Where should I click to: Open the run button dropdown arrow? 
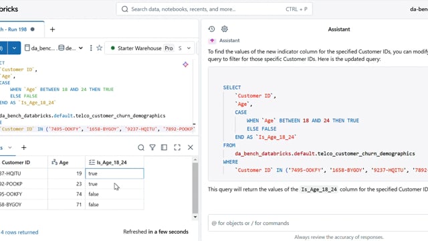[x=14, y=48]
